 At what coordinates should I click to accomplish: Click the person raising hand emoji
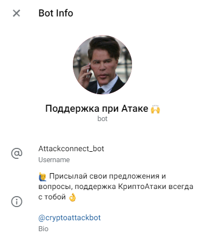click(43, 176)
